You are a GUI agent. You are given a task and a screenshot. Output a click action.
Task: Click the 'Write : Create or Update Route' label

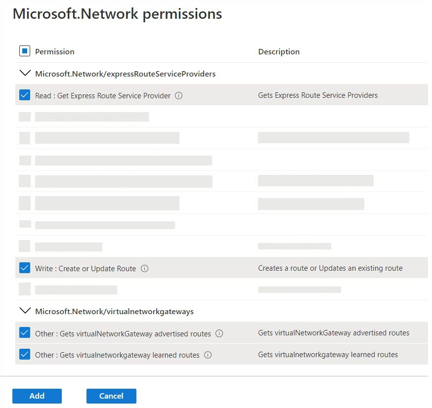(x=86, y=269)
